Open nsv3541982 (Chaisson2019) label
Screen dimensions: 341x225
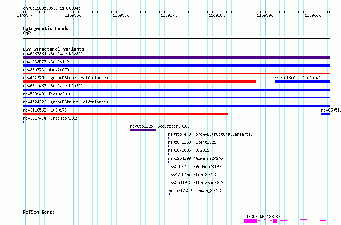[197, 182]
